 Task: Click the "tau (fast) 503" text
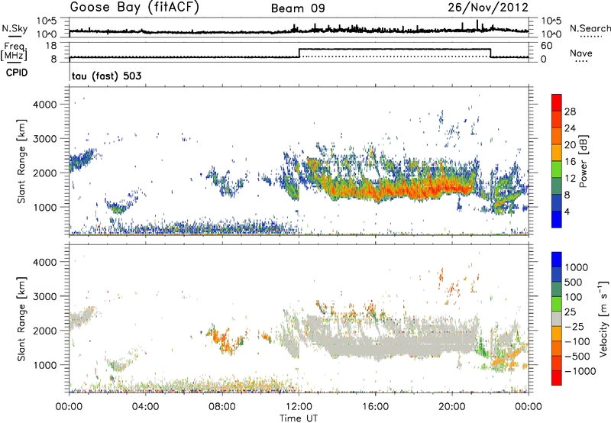[106, 76]
